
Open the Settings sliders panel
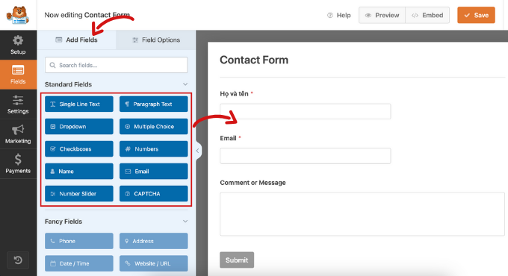tap(18, 104)
